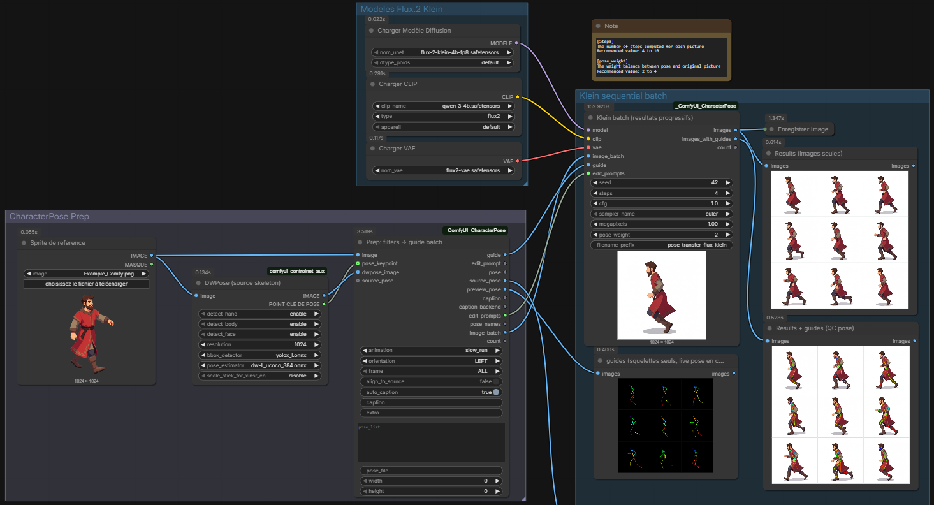Screen dimensions: 934x505
Task: Click the _ComfyUI_CharacterPose badge on Klein batch node
Action: pyautogui.click(x=705, y=106)
